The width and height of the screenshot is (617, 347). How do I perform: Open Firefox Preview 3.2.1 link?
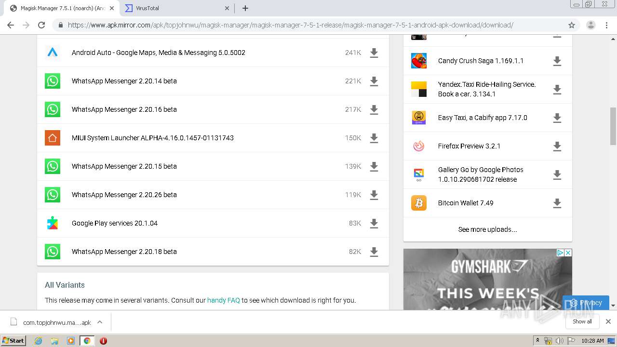tap(469, 146)
